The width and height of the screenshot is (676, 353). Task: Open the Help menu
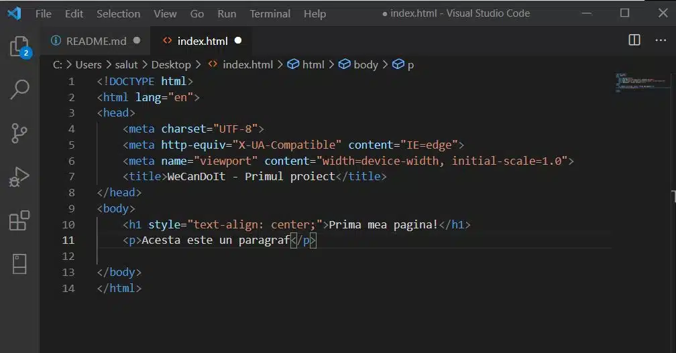(x=315, y=14)
